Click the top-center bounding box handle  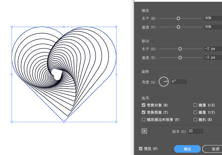pyautogui.click(x=64, y=27)
